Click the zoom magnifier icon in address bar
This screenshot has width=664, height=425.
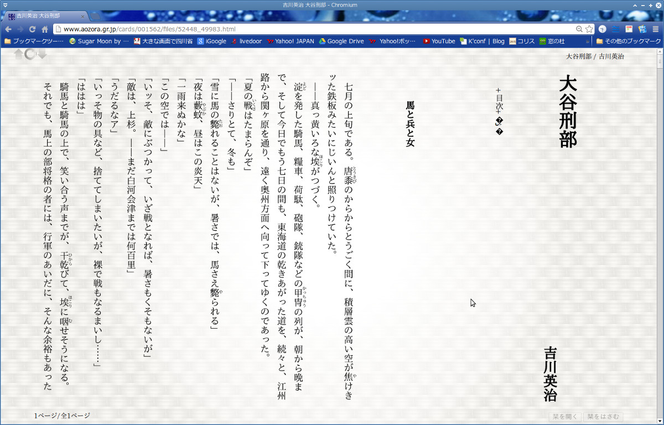tap(579, 29)
